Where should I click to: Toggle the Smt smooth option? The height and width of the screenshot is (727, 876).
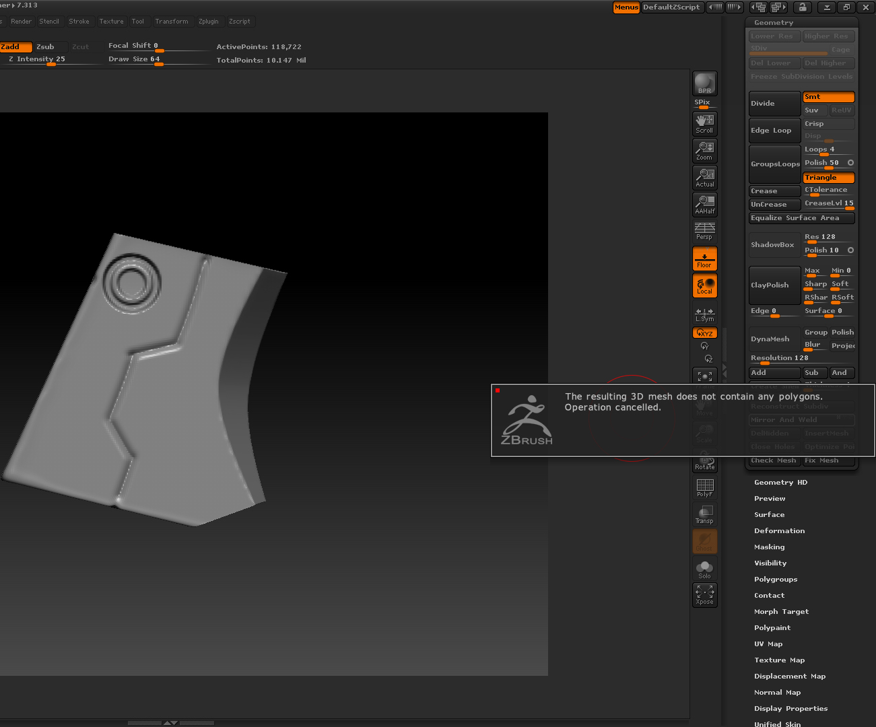828,97
